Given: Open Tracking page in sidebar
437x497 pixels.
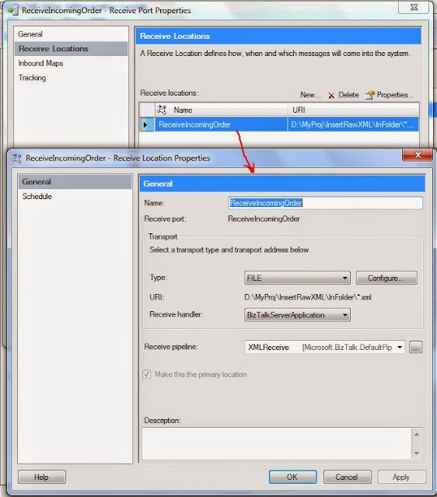Looking at the screenshot, I should pos(32,78).
